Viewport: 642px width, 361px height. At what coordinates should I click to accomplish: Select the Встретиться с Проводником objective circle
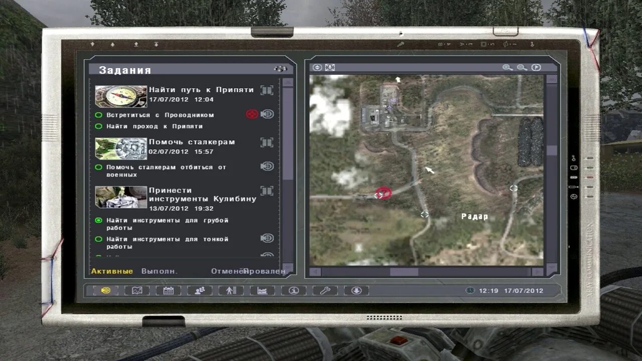pyautogui.click(x=98, y=115)
